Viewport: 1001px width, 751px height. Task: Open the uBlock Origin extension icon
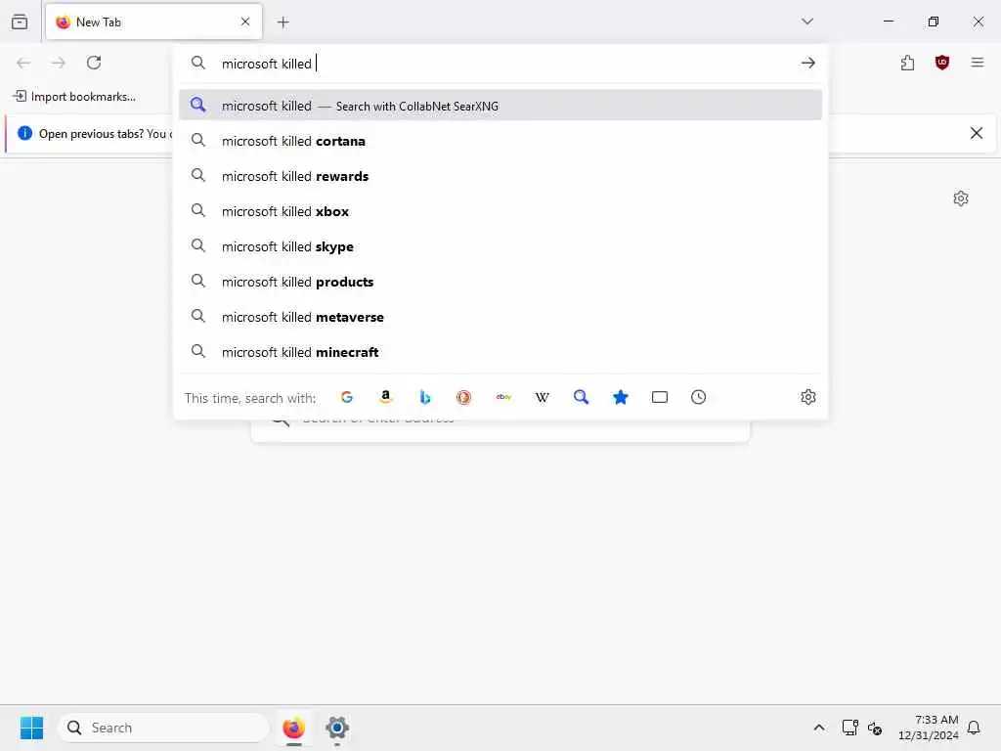[x=942, y=63]
